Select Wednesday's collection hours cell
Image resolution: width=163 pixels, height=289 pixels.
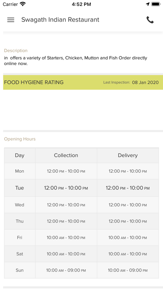tap(66, 205)
